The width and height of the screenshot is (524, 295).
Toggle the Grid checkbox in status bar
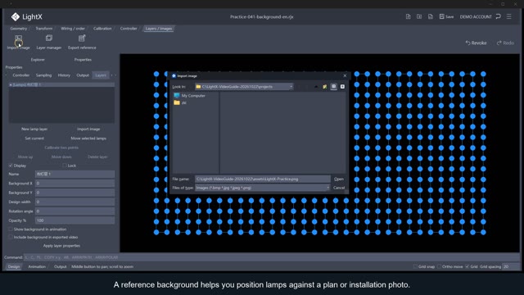point(468,266)
